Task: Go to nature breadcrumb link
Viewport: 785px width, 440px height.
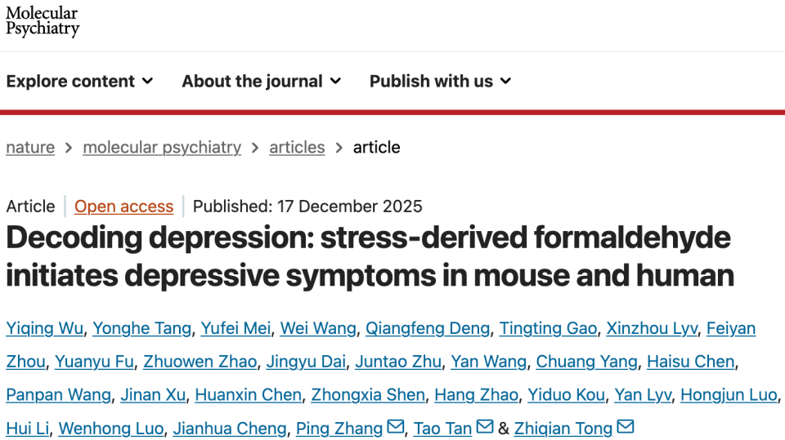Action: click(x=30, y=148)
